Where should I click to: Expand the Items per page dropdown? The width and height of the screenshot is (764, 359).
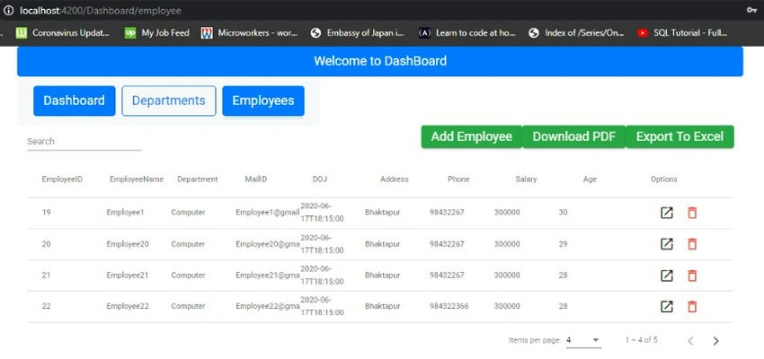[583, 340]
